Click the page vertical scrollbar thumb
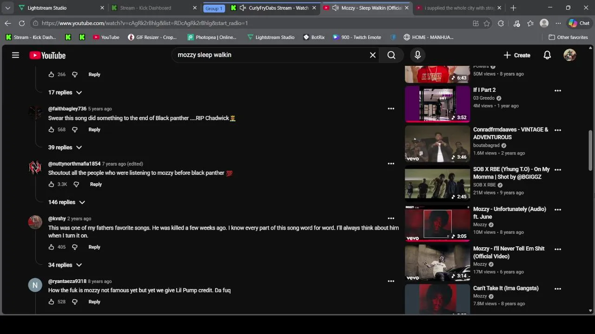This screenshot has height=334, width=595. coord(591,150)
